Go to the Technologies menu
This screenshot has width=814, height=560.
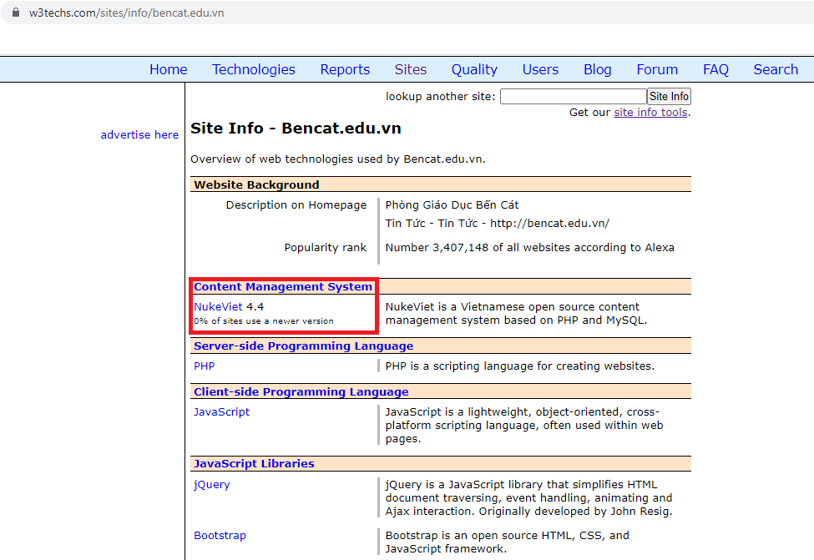(253, 69)
